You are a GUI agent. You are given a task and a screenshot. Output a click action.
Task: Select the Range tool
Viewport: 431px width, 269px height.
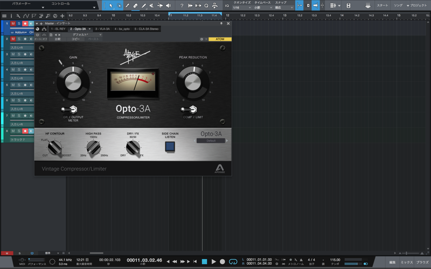[x=119, y=5]
